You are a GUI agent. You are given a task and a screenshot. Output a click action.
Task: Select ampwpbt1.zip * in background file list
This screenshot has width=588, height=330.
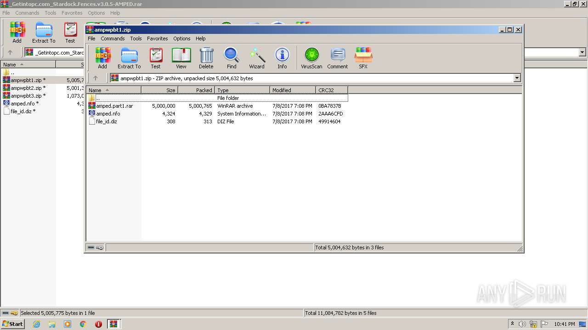pos(28,80)
